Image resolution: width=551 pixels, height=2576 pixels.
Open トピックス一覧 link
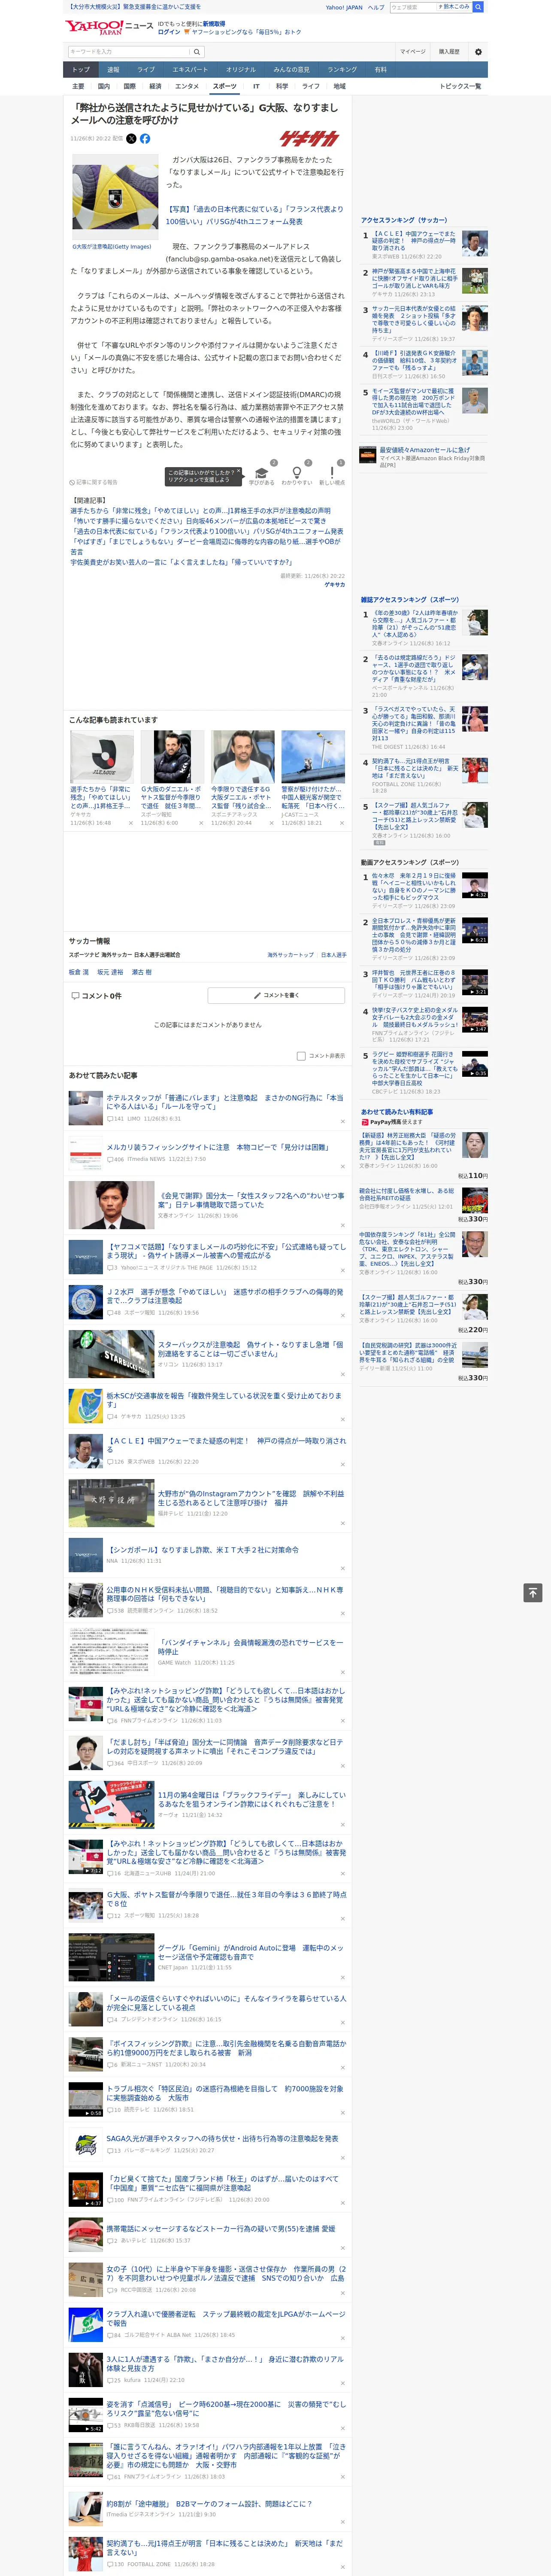point(460,86)
